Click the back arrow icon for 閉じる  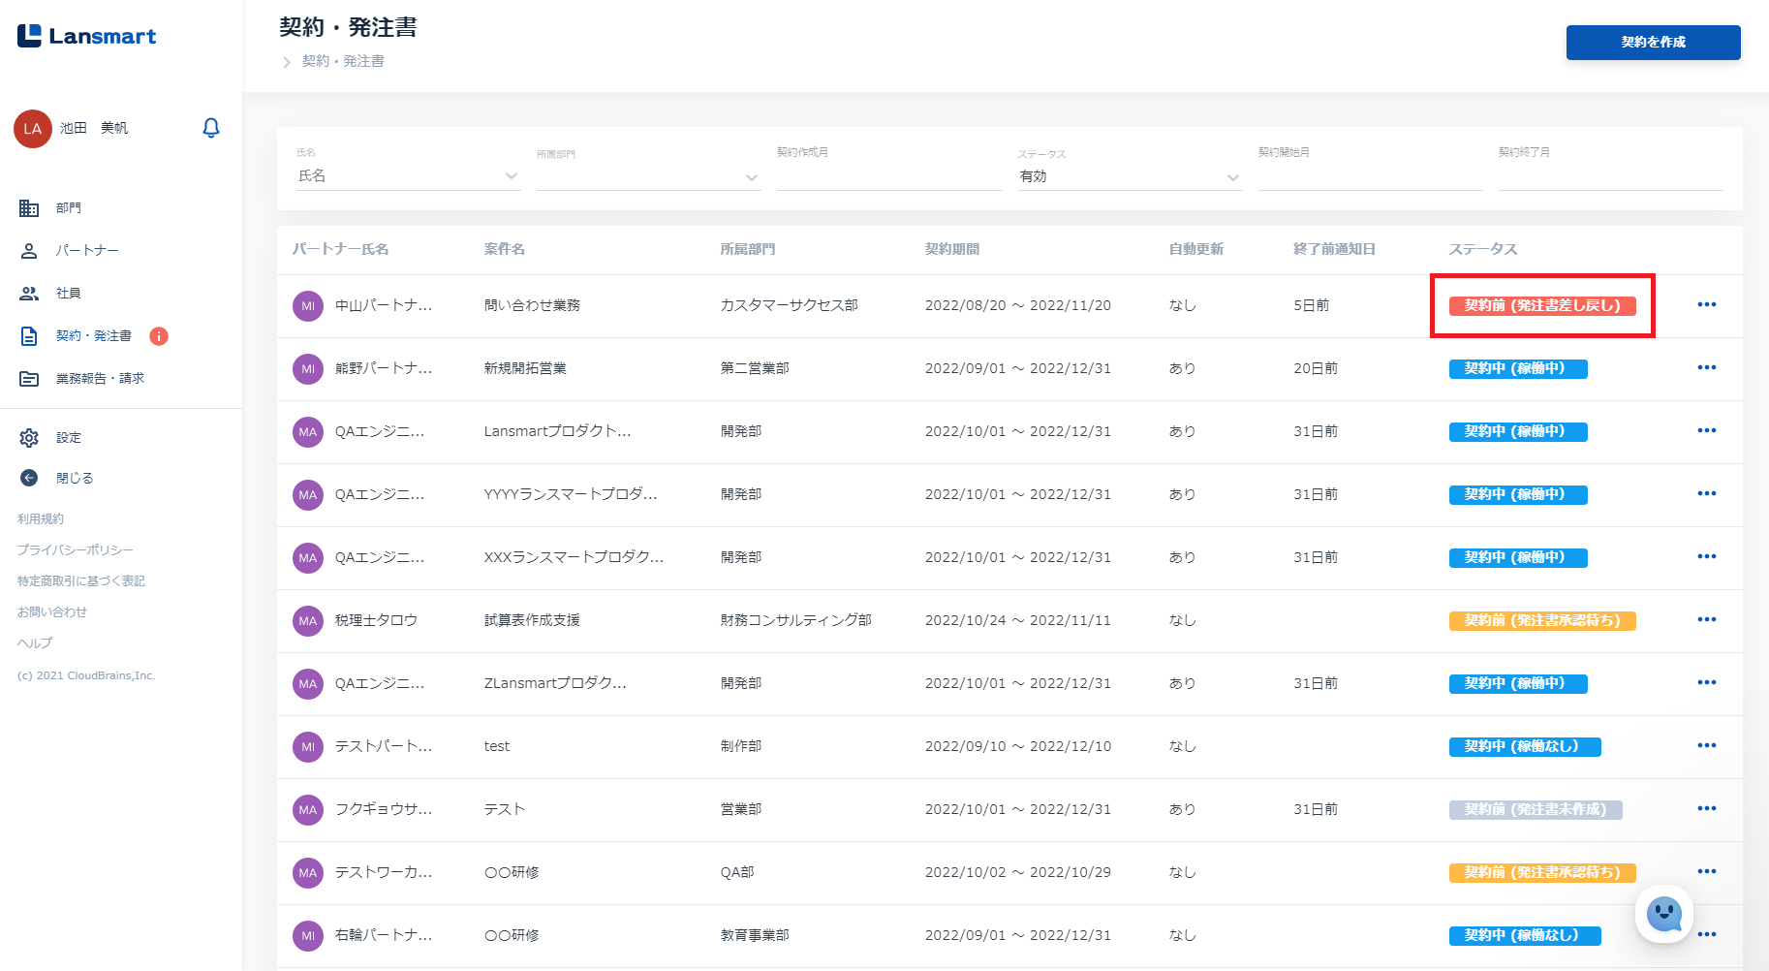(x=29, y=478)
